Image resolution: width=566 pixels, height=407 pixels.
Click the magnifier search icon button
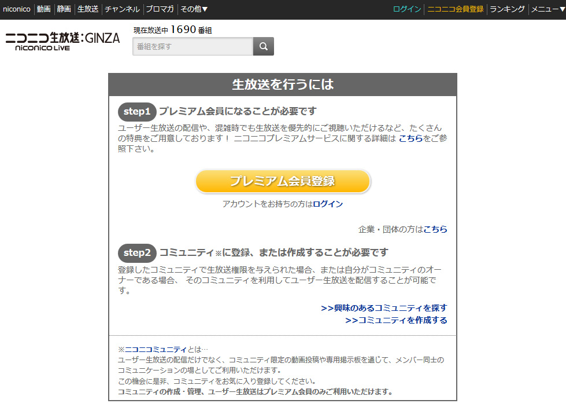(x=264, y=46)
